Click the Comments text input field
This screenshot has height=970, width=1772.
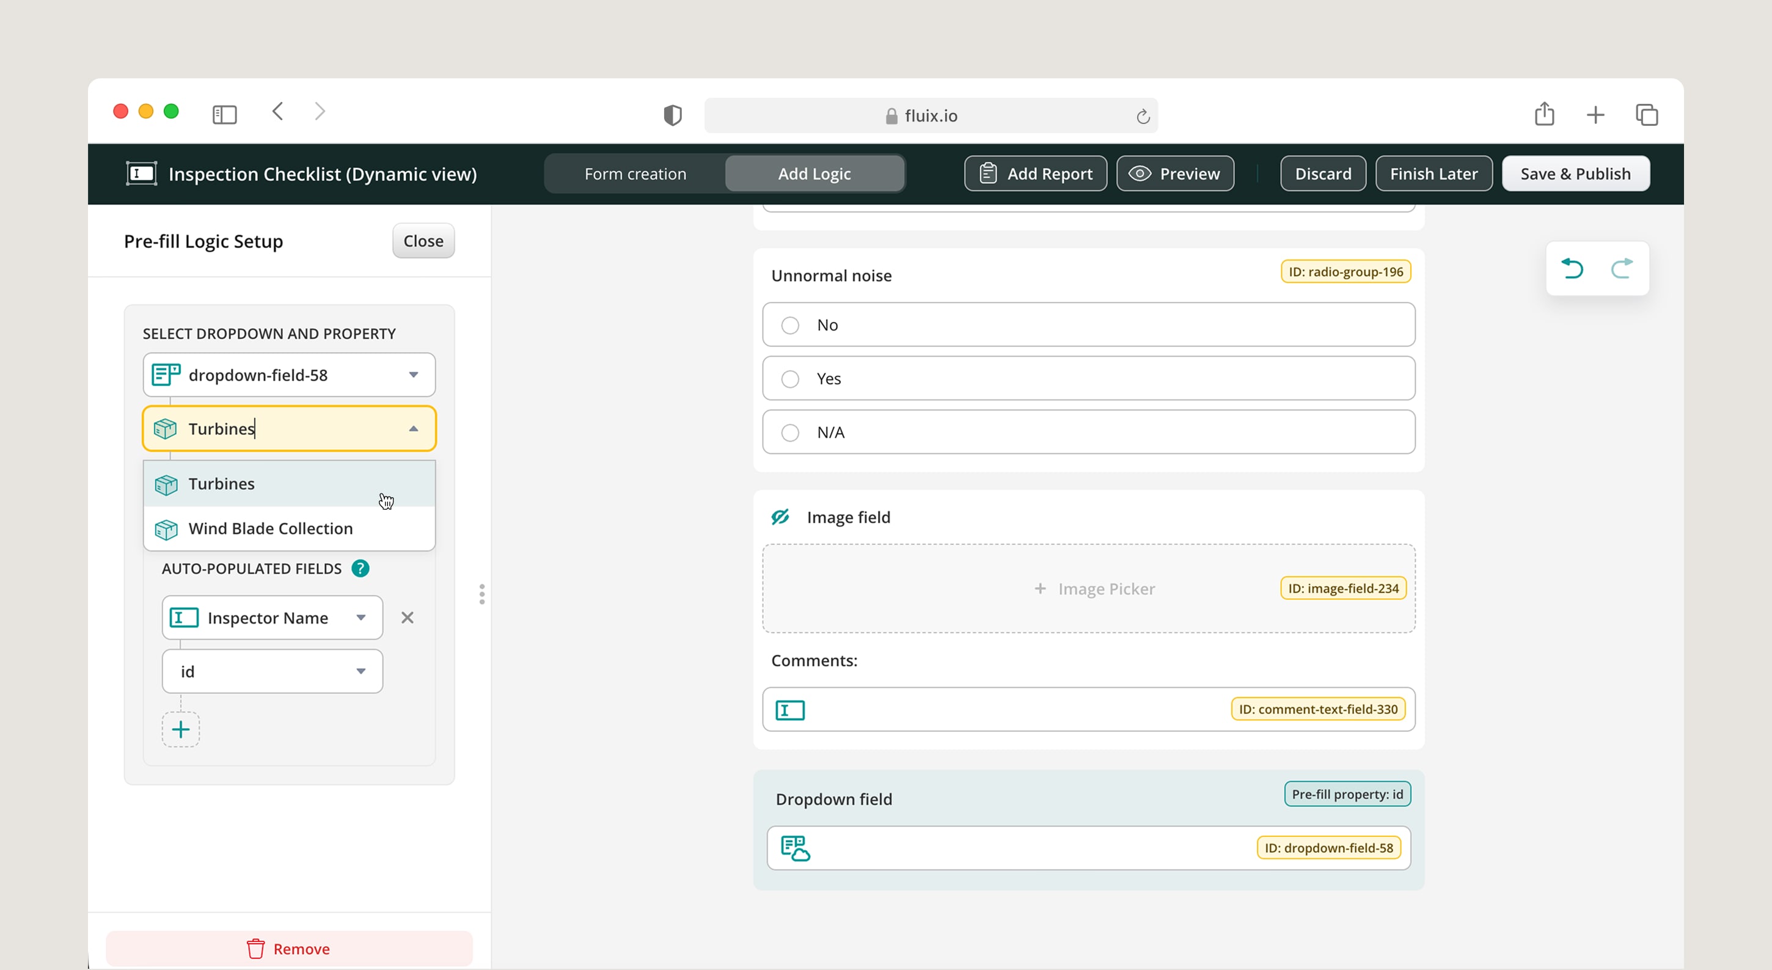pos(1088,709)
